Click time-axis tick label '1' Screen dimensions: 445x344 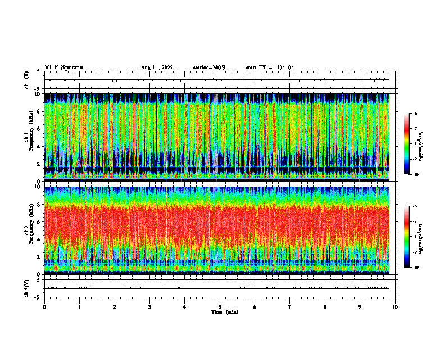click(79, 307)
